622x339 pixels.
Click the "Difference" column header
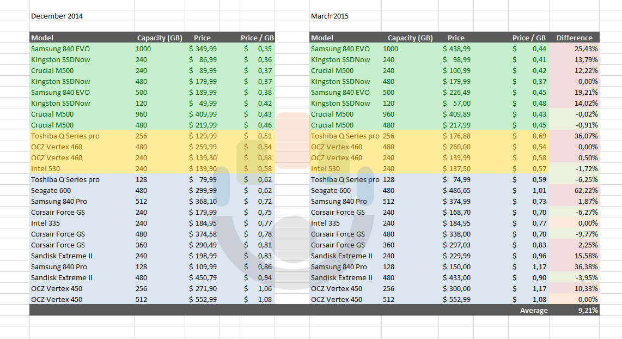pyautogui.click(x=575, y=38)
